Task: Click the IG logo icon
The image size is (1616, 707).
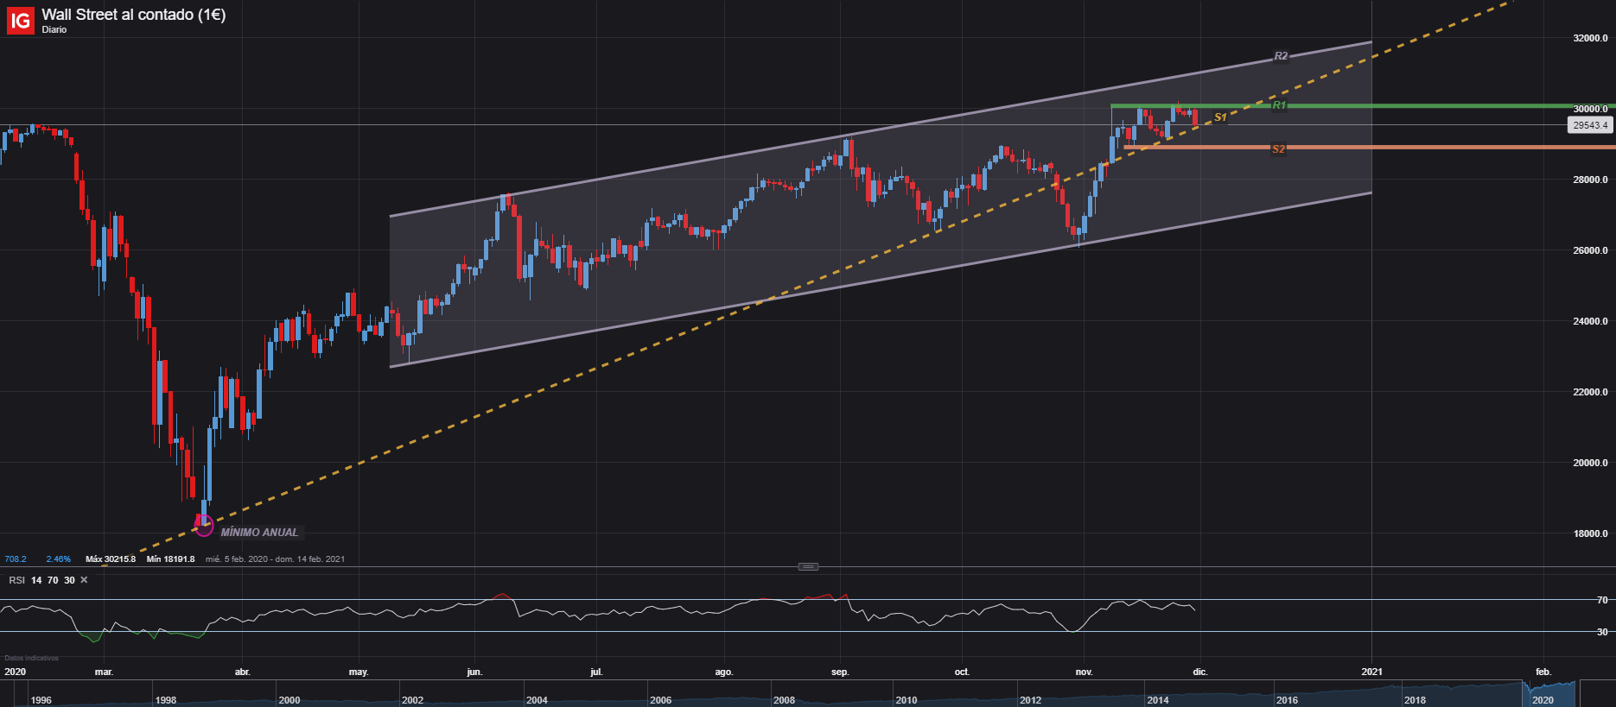Action: click(x=21, y=21)
